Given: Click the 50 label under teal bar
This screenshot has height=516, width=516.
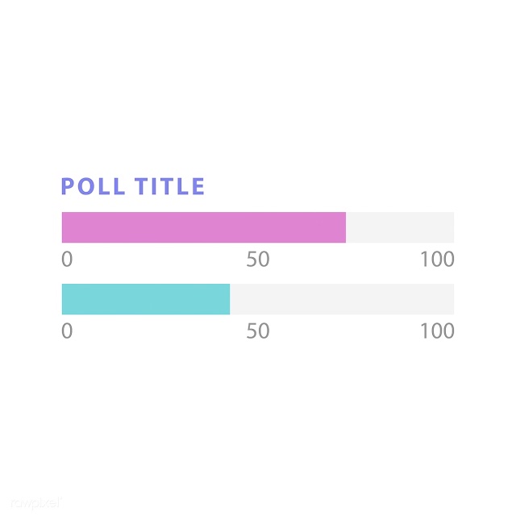Looking at the screenshot, I should (x=258, y=331).
